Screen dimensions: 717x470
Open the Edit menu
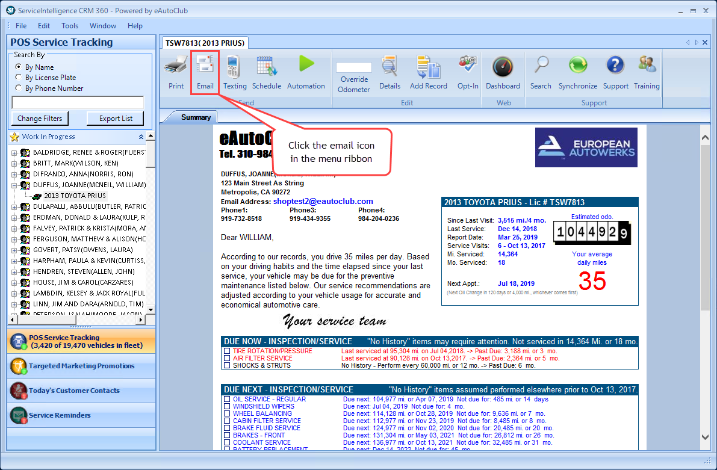[x=44, y=26]
